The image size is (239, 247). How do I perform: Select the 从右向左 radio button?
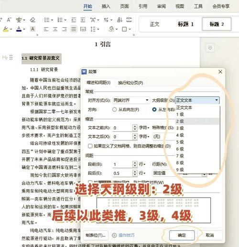pyautogui.click(x=114, y=109)
